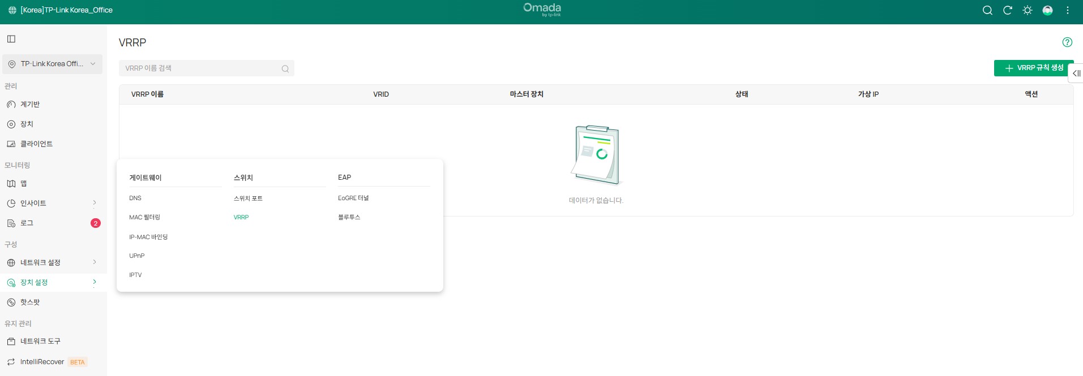The image size is (1083, 376).
Task: Open the three-dot more options menu
Action: [x=1068, y=10]
